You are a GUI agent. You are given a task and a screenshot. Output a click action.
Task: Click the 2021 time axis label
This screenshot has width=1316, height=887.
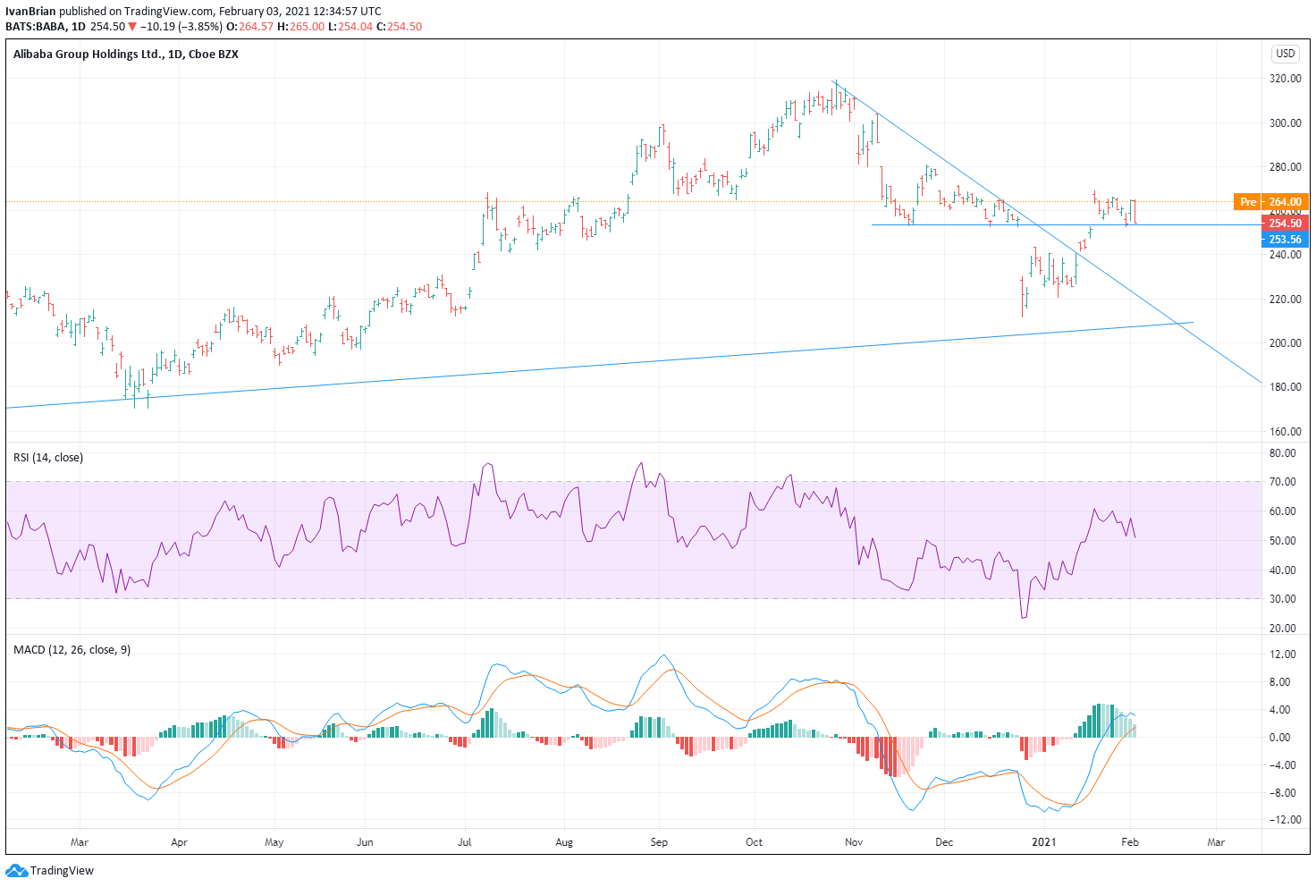coord(1043,842)
